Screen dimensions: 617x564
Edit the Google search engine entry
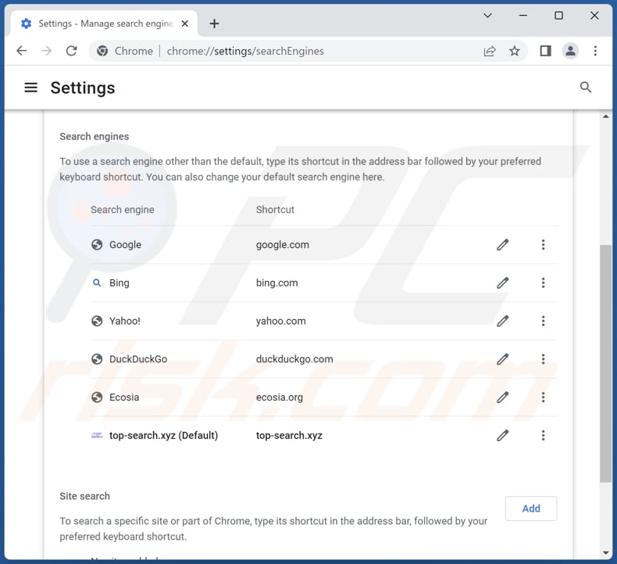(x=502, y=245)
